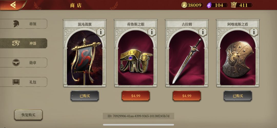Screen dimensions: 277x128
Task: Open info for 古拉姆 sword
Action: point(203,32)
